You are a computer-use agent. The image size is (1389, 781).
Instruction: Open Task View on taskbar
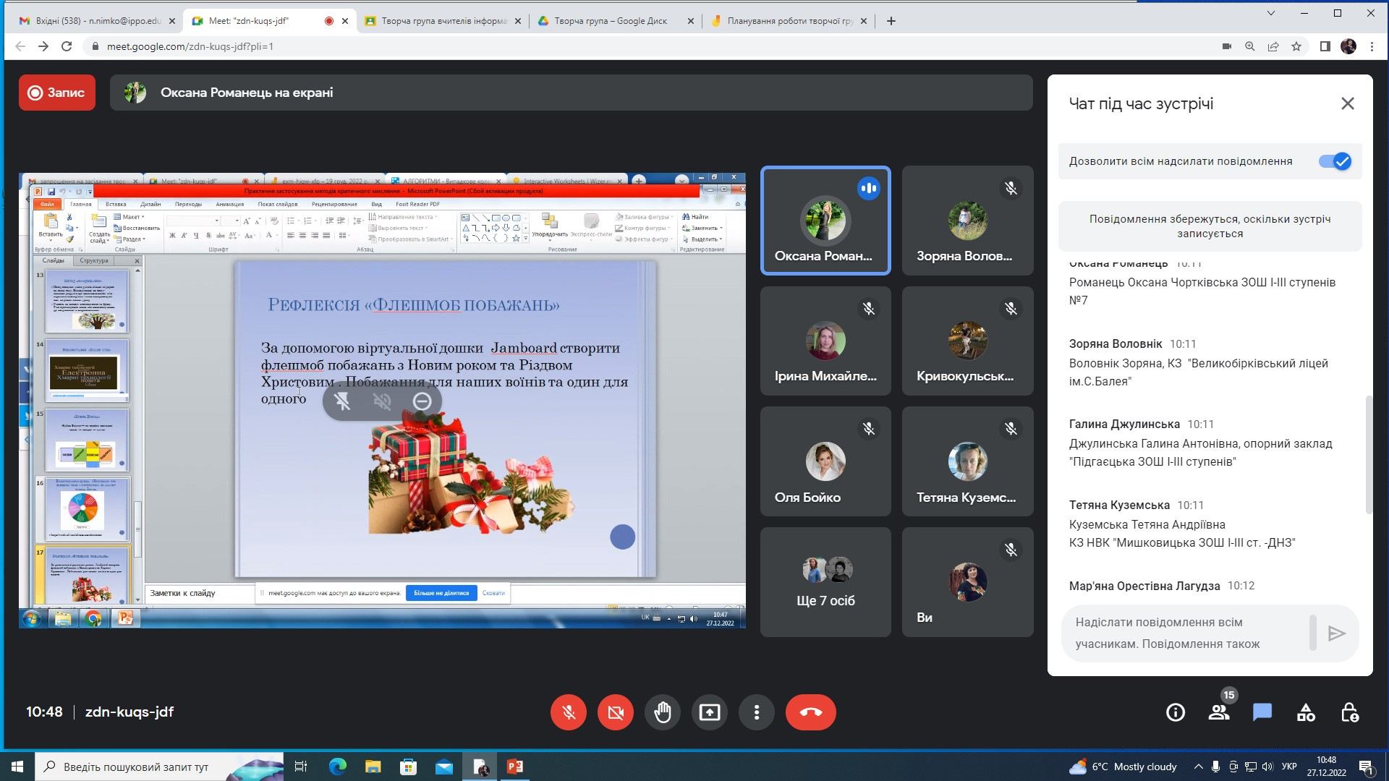[301, 767]
